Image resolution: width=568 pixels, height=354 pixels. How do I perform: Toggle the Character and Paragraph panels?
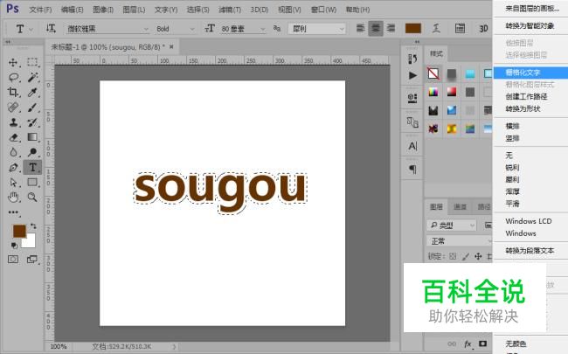[460, 28]
